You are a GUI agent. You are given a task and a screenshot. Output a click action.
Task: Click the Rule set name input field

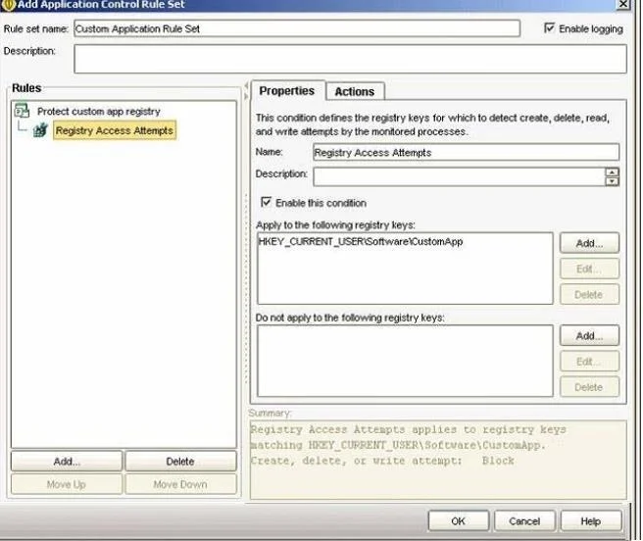[297, 28]
